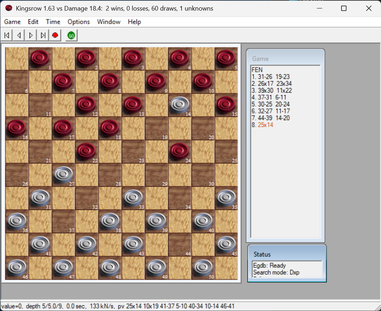Click the FEN entry in game list
381x311 pixels.
tap(257, 70)
